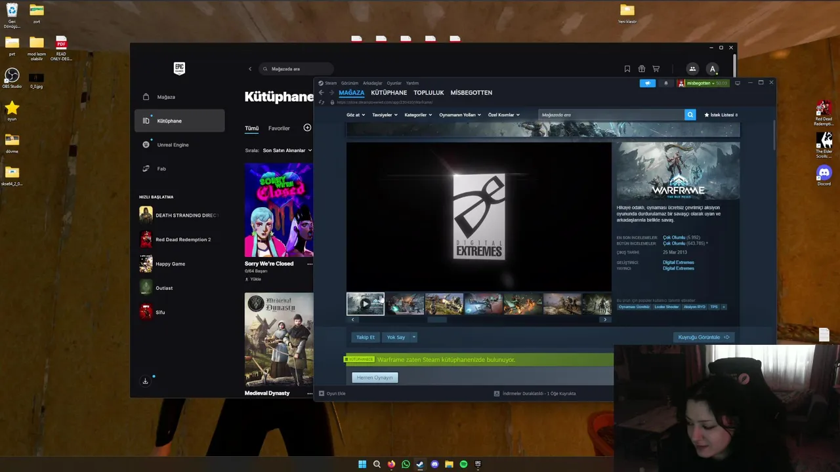The width and height of the screenshot is (840, 472).
Task: Click Steam forward navigation arrow
Action: pyautogui.click(x=331, y=93)
